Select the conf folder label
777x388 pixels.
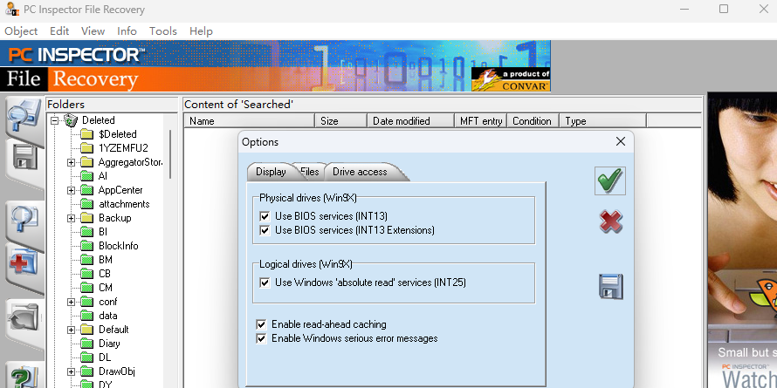point(107,302)
